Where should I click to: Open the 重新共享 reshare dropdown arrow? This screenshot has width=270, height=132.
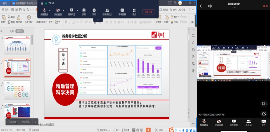77,11
